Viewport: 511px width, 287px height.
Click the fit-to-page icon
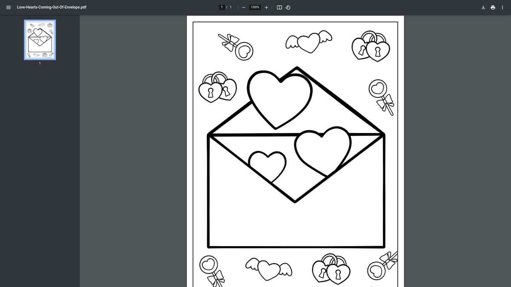coord(279,7)
